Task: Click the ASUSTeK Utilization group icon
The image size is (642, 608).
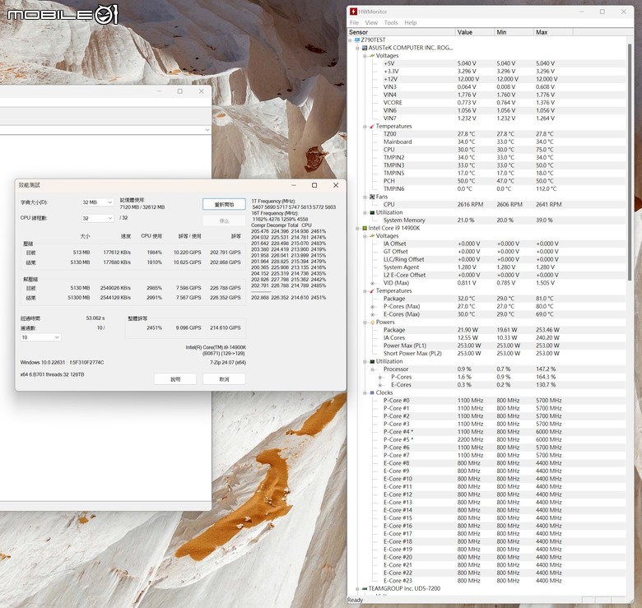Action: tap(372, 212)
